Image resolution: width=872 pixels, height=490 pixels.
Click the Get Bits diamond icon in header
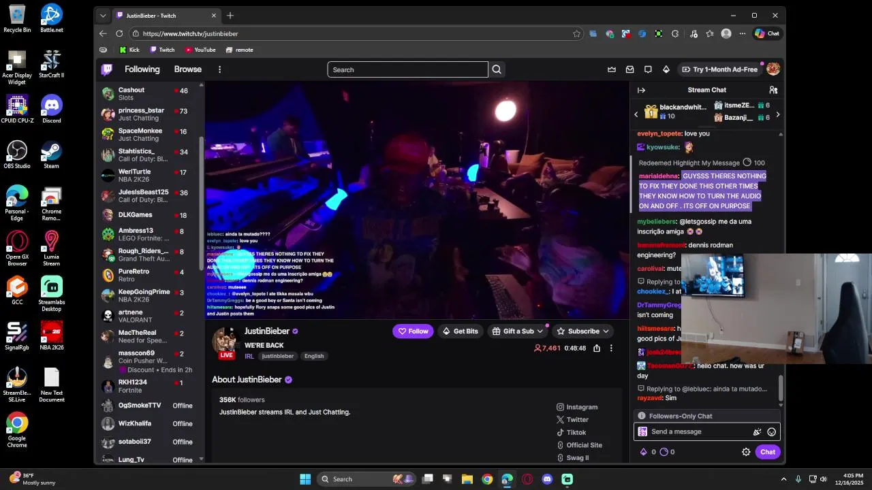[666, 69]
